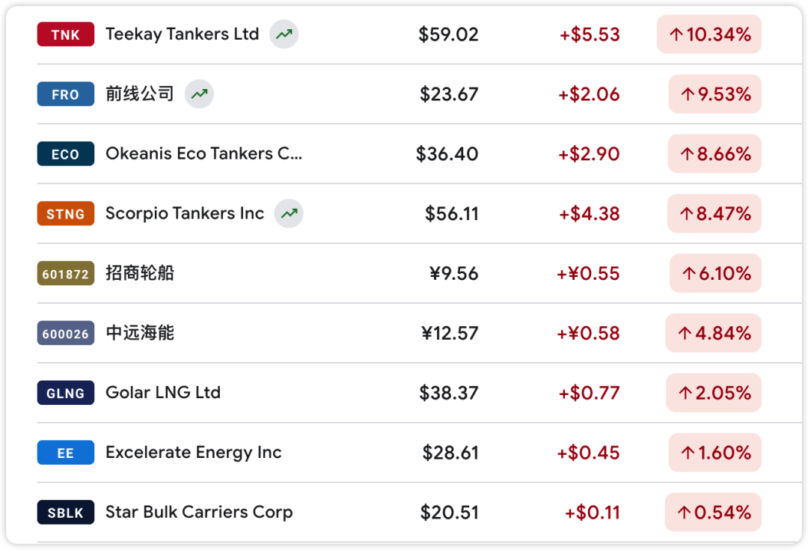Open the Okeanis Eco Tankers stock link
This screenshot has height=550, width=808.
(203, 153)
